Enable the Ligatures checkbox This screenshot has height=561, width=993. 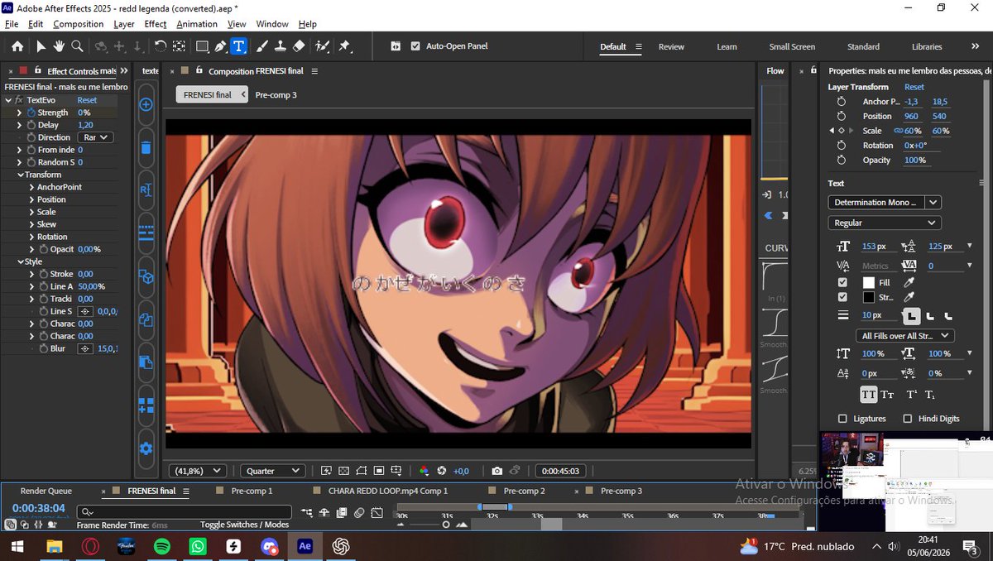point(842,419)
